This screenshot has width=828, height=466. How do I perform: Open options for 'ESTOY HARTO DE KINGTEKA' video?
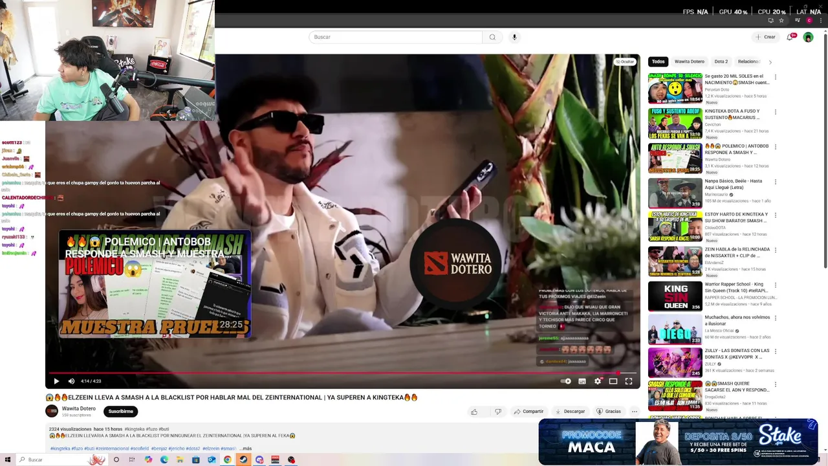click(775, 215)
